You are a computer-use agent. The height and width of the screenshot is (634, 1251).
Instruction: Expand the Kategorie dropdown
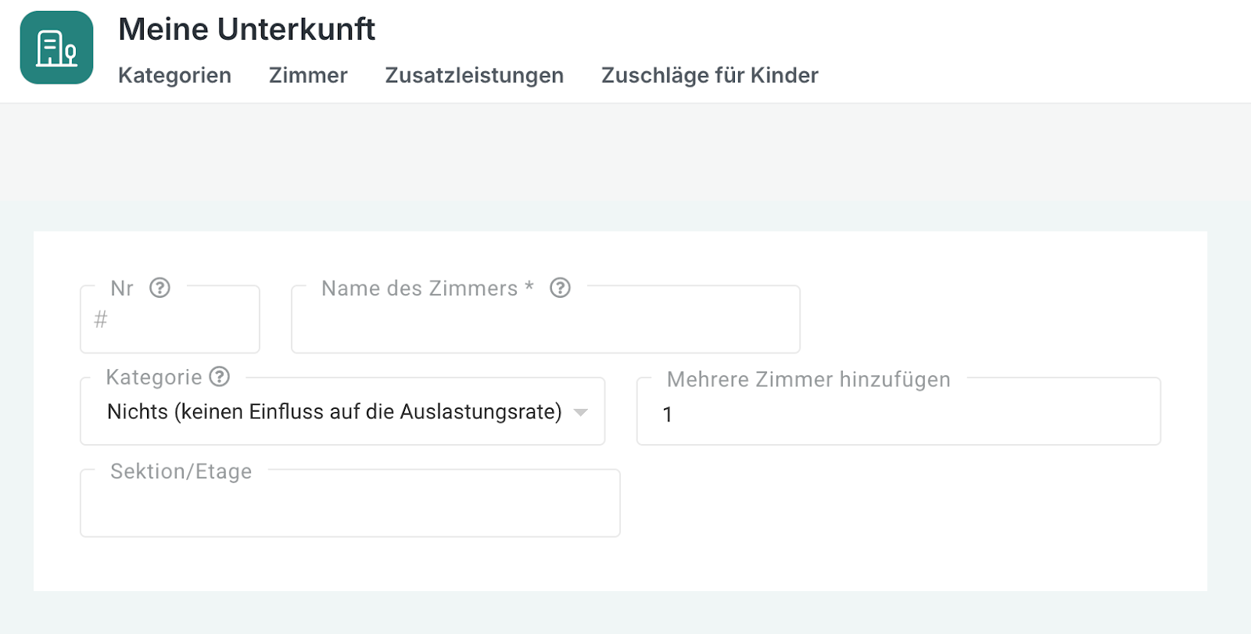pos(342,411)
